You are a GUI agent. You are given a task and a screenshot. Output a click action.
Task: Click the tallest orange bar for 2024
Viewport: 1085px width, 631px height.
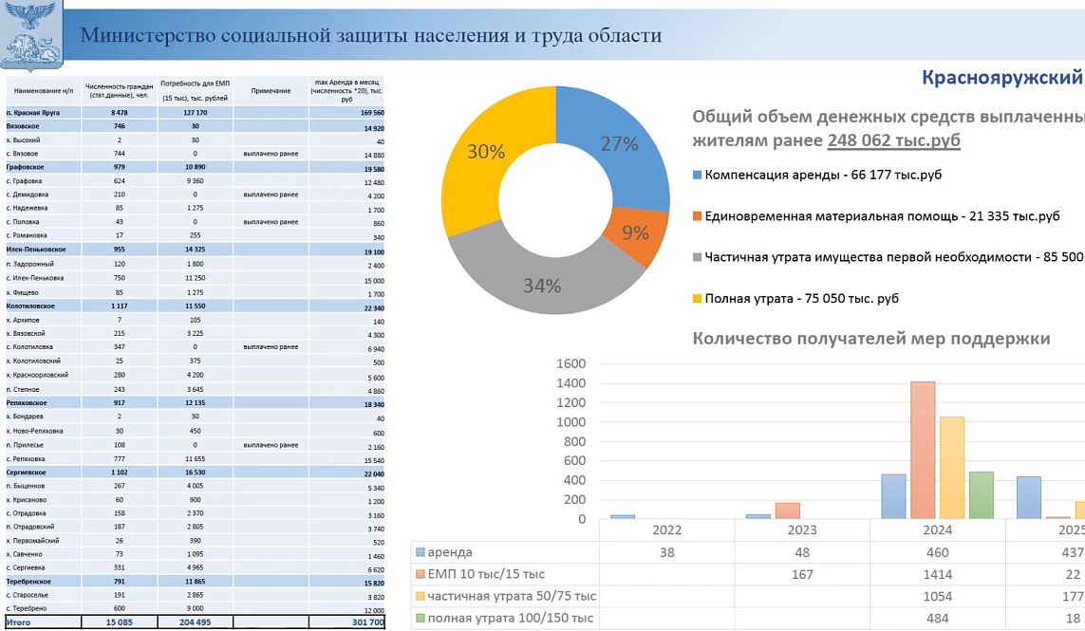tap(923, 450)
